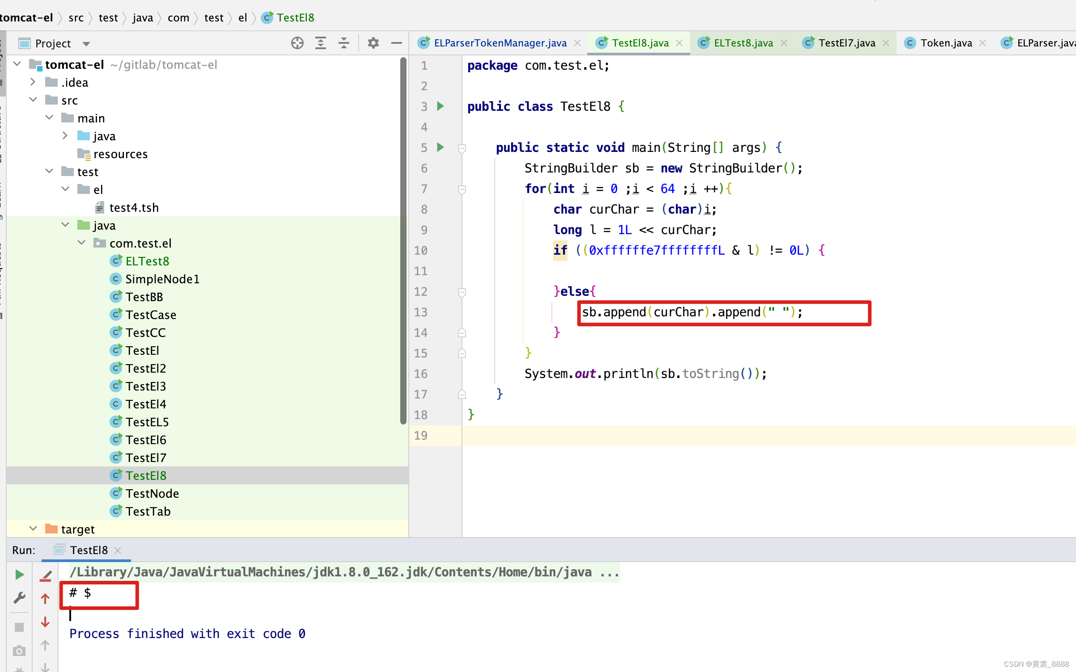The height and width of the screenshot is (672, 1076).
Task: Click 'src' in the breadcrumb path
Action: tap(76, 18)
